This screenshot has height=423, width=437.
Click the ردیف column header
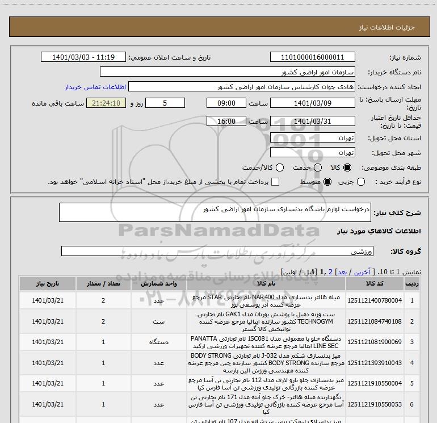[x=412, y=283]
